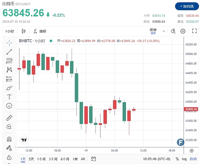This screenshot has width=201, height=166.
Task: Toggle log scale on price axis
Action: 185,159
